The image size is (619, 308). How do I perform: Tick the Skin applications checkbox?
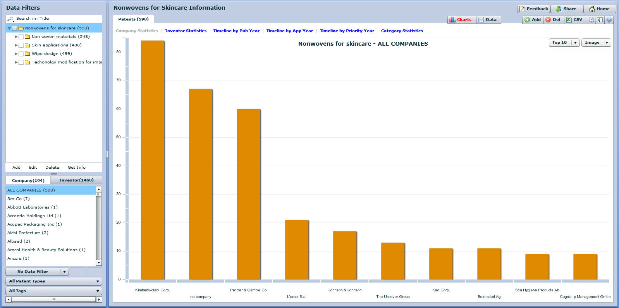(21, 45)
